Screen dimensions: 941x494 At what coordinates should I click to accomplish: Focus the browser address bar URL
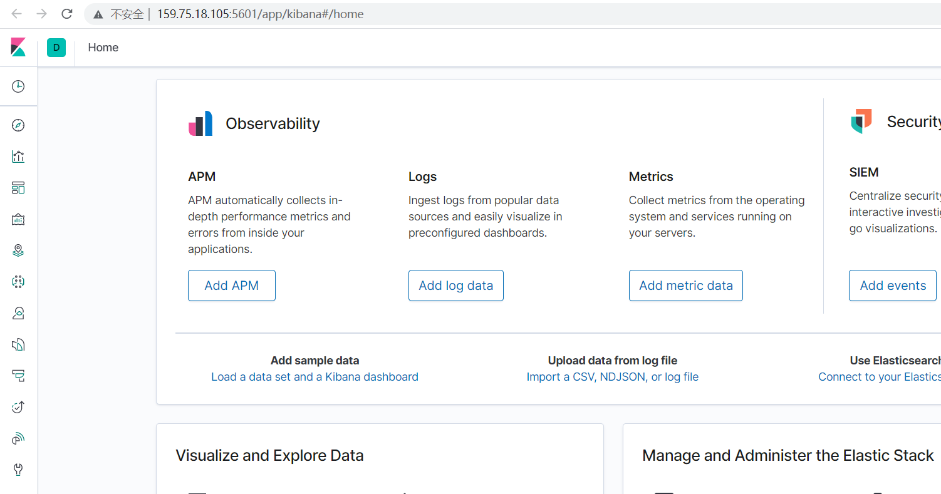click(x=260, y=14)
